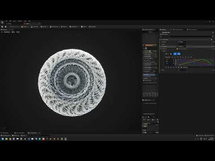Click the SYSTEM node title

[150, 95]
